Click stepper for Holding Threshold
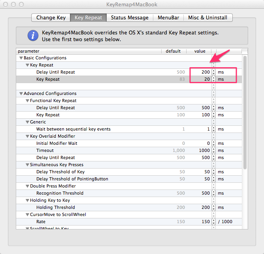 coord(213,207)
